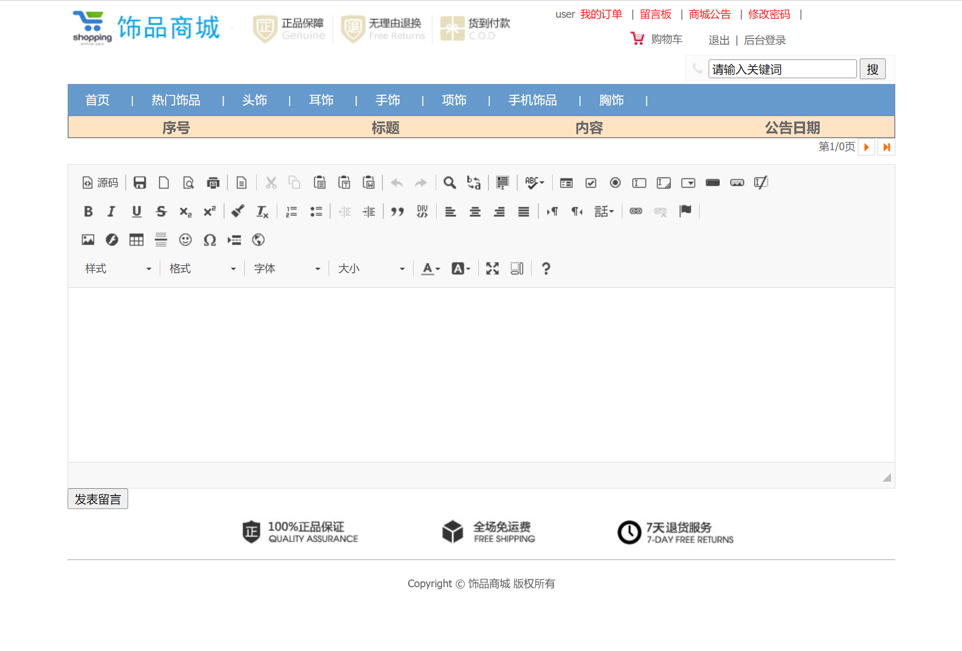Insert a table

click(136, 240)
